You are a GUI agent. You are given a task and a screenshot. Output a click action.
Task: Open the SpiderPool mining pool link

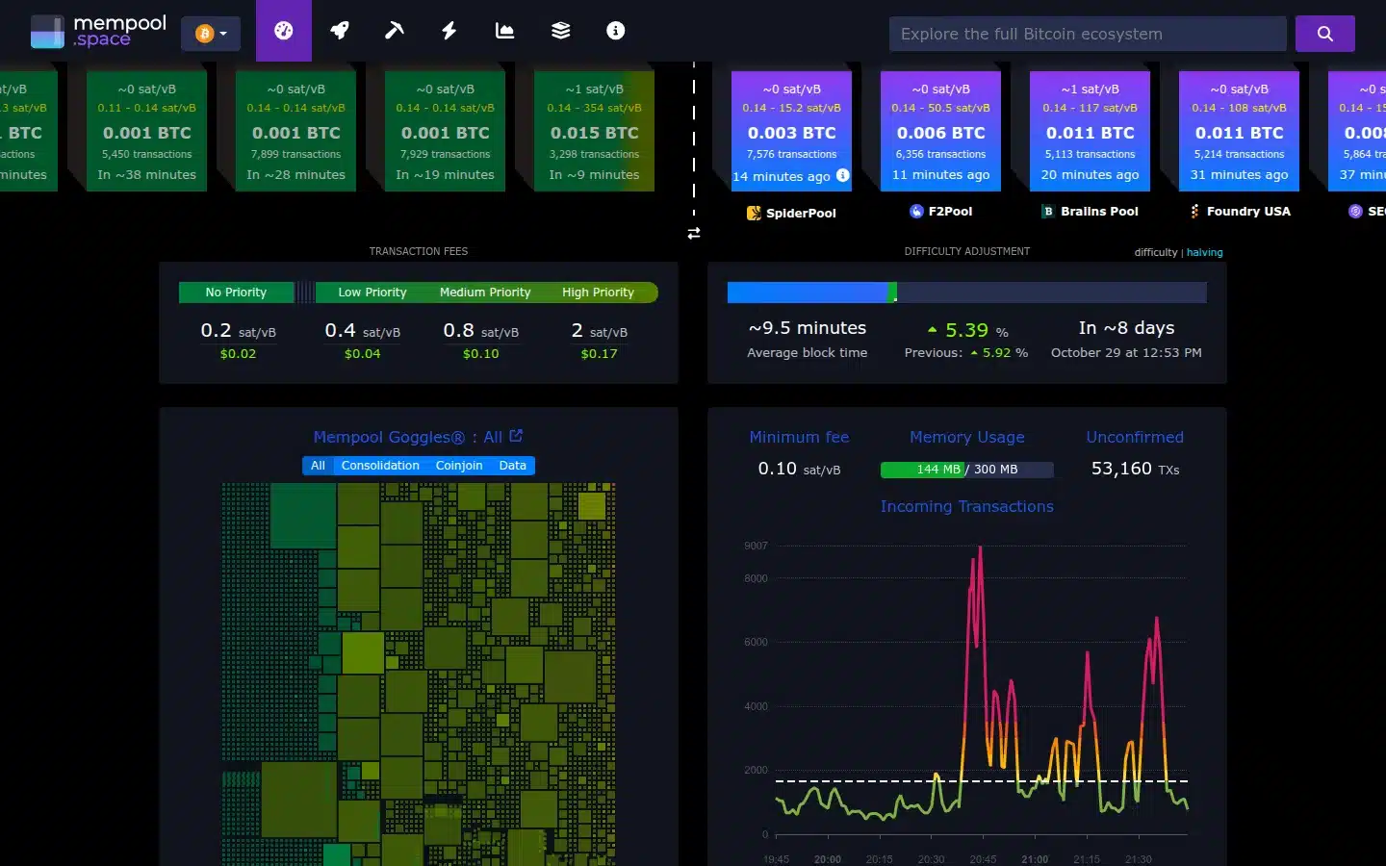tap(791, 213)
